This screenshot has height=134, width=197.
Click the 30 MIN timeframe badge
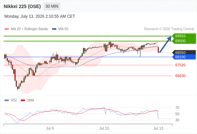coord(52,6)
